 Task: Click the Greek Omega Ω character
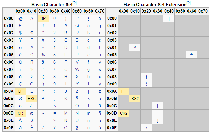coord(32,55)
